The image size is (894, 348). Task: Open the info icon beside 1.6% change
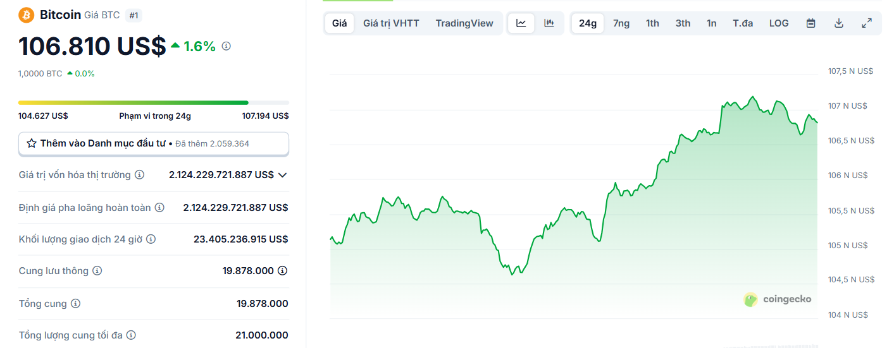tap(227, 46)
